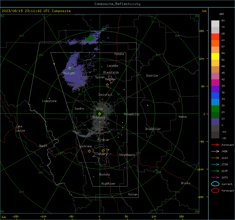Click the white 04DK arrow icon
This screenshot has width=235, height=220.
(215, 151)
